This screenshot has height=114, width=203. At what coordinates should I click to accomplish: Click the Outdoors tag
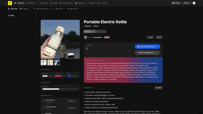click(88, 26)
